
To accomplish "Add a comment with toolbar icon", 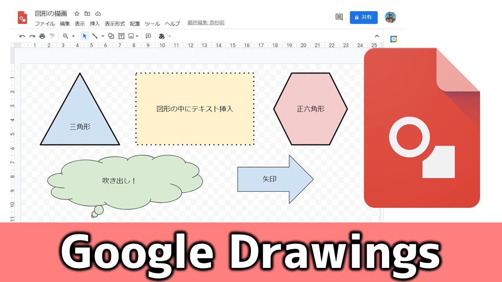I will (148, 36).
